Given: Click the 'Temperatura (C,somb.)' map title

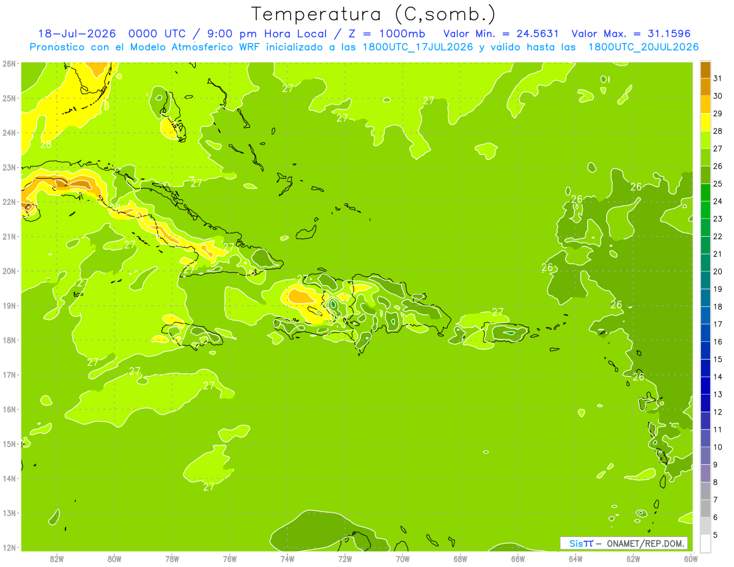Looking at the screenshot, I should coord(373,14).
